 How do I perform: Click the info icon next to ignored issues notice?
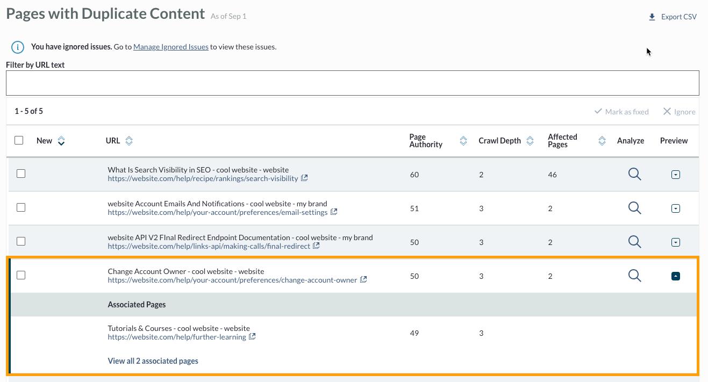coord(17,47)
